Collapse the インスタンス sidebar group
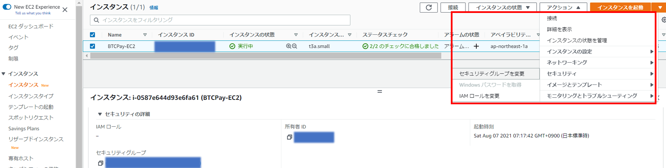This screenshot has height=168, width=666. [3, 74]
